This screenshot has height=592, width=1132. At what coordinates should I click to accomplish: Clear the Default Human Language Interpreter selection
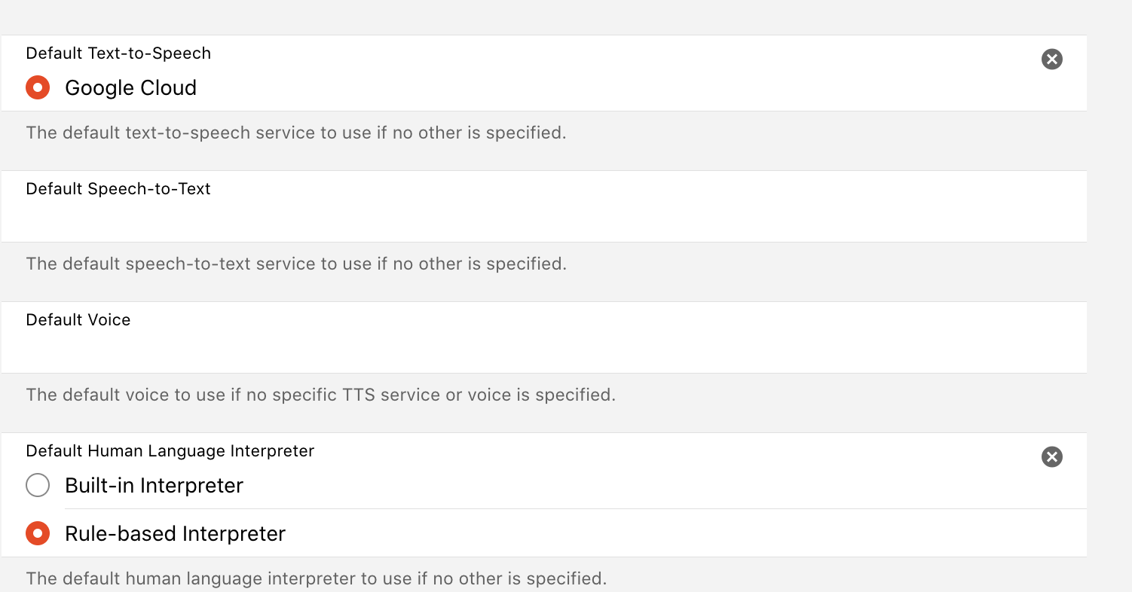(x=1051, y=457)
